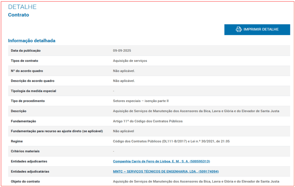Click the Contrato subheading
Screen dimensions: 295x187
18,15
